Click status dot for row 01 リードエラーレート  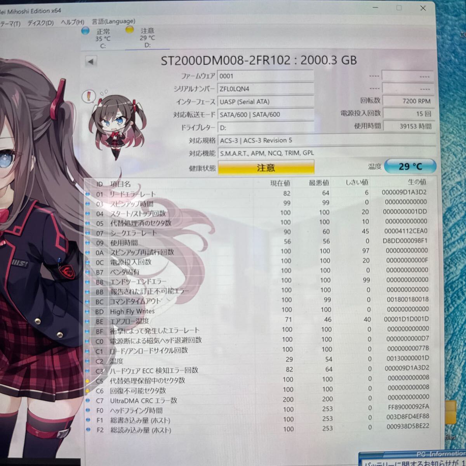coord(87,194)
